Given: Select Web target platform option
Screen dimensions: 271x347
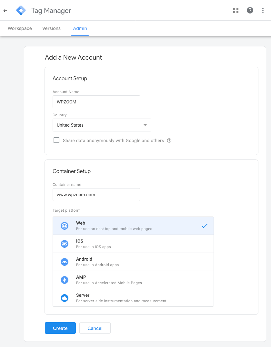Looking at the screenshot, I should [133, 226].
